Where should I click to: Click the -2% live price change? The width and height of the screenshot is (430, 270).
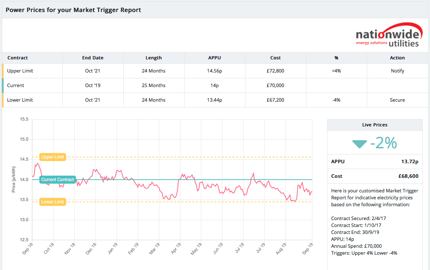(383, 143)
